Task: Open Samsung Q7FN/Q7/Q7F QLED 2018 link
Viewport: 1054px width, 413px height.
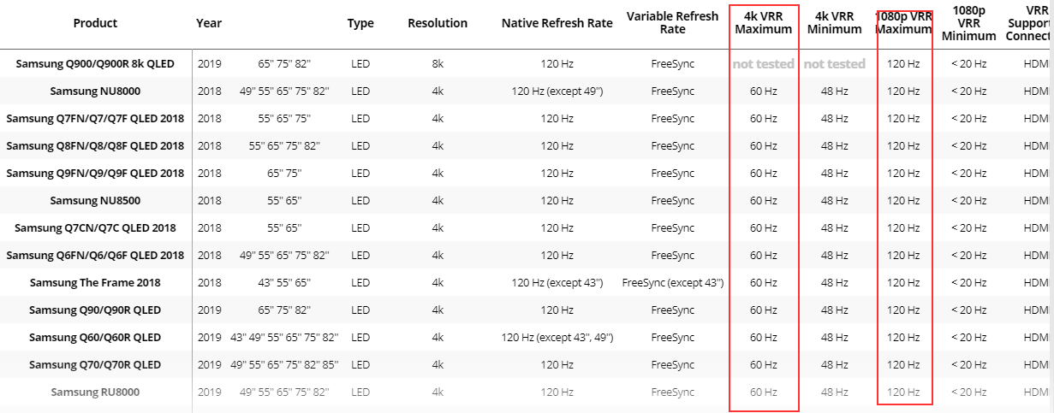Action: pos(95,118)
